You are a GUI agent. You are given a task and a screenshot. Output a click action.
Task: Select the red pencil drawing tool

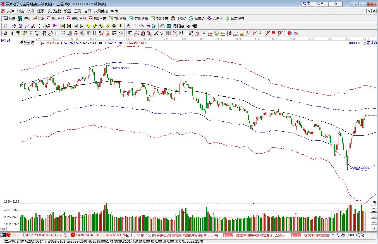point(5,33)
